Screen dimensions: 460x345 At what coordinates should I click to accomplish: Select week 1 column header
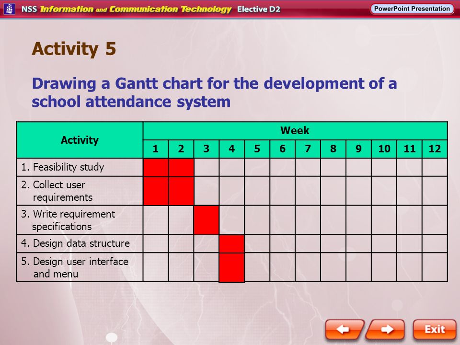click(x=156, y=149)
